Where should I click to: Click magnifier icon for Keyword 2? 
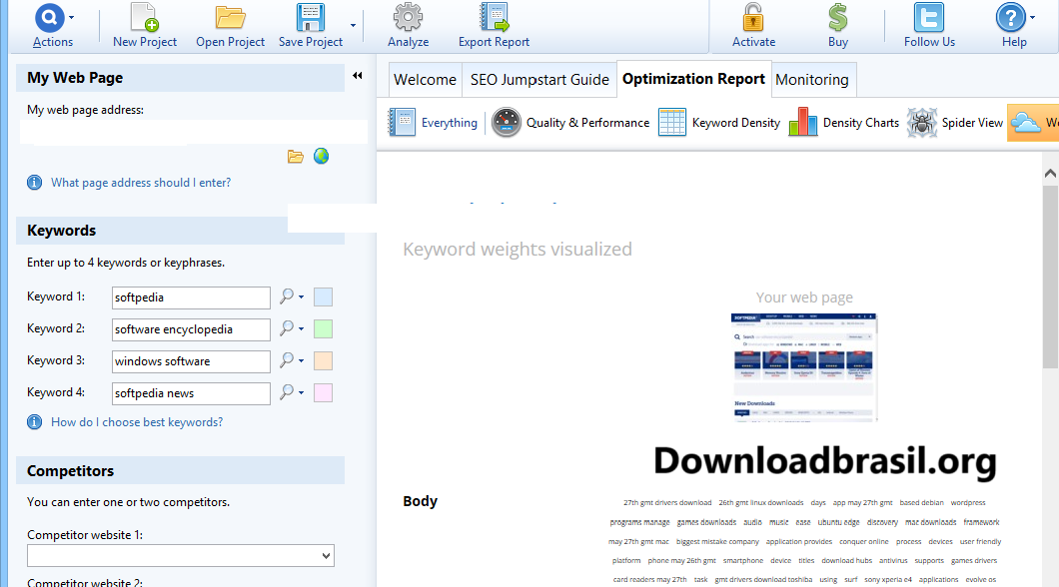coord(287,327)
